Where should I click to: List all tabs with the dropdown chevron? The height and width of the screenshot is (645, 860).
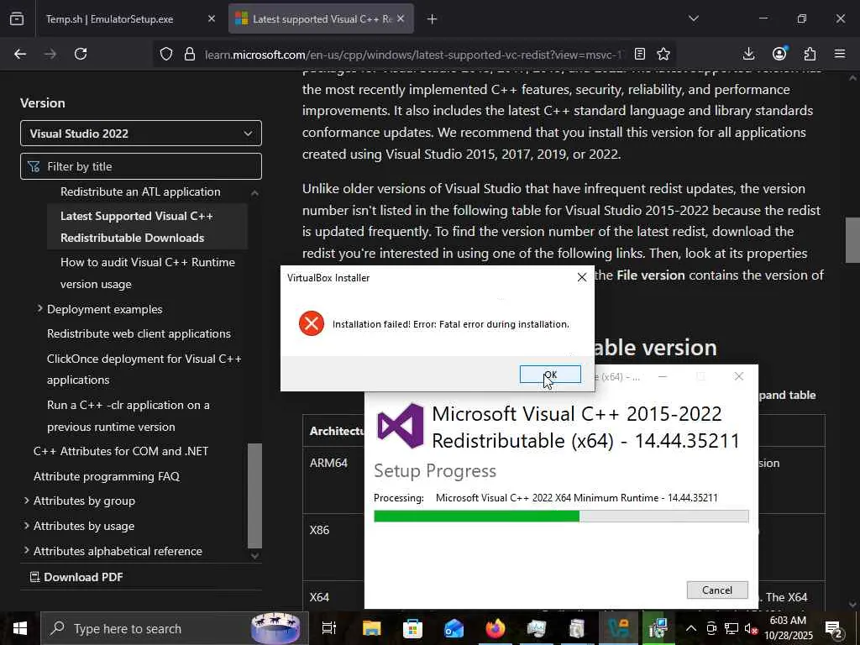click(693, 18)
